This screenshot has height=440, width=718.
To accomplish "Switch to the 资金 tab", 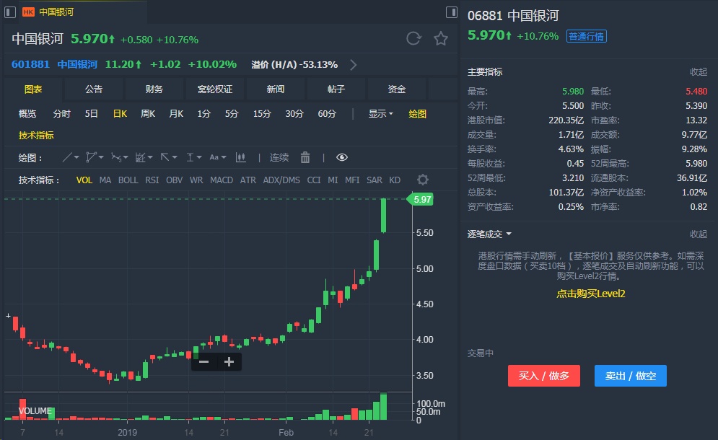I will pos(397,89).
